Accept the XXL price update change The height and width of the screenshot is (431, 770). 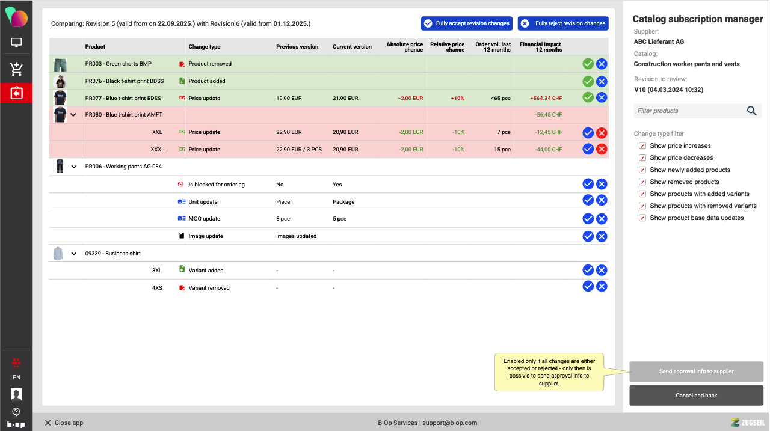coord(588,133)
